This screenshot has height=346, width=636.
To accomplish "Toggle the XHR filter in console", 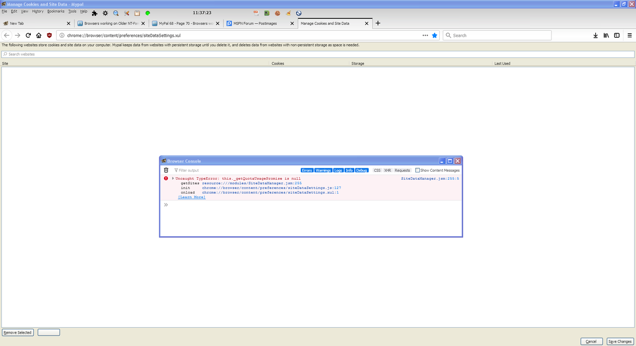I will click(x=388, y=170).
